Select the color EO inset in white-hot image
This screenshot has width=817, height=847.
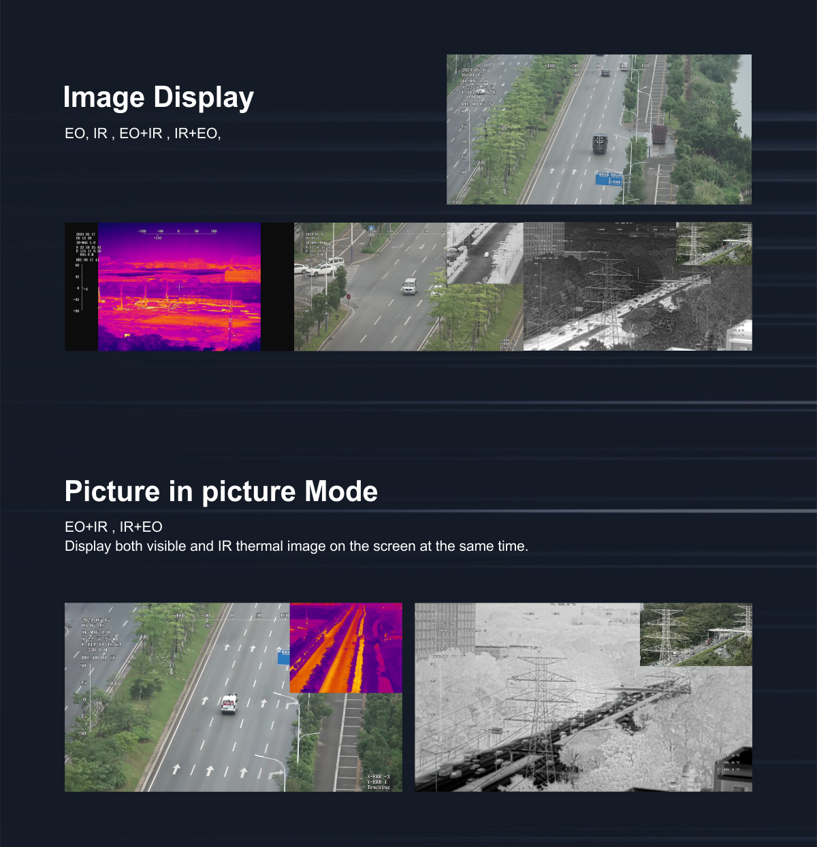tap(696, 635)
